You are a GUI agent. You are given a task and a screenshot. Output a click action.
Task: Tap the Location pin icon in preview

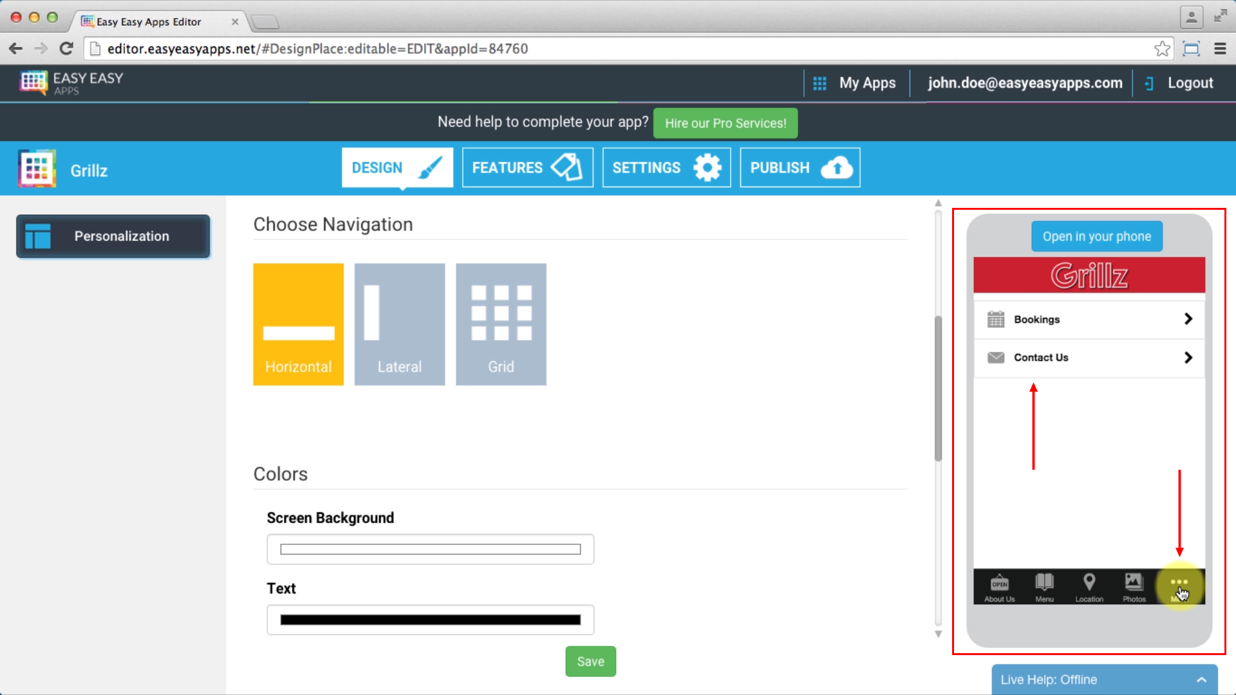[x=1089, y=583]
